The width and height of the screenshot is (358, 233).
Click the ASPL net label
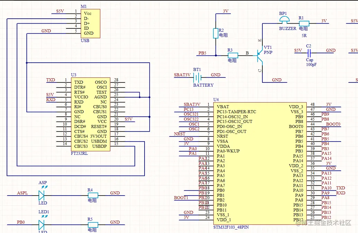(x=23, y=193)
